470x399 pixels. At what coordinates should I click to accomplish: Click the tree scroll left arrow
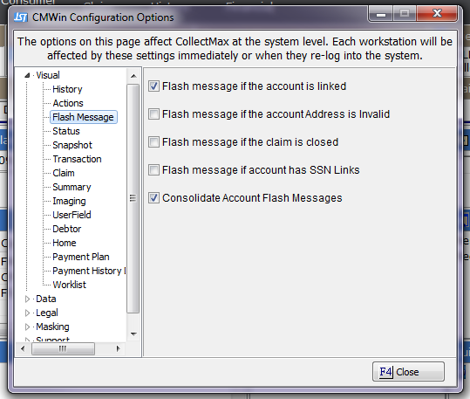(23, 348)
